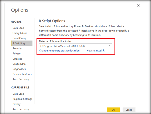Click the Change temporary storage location link
The height and width of the screenshot is (114, 151).
[59, 51]
